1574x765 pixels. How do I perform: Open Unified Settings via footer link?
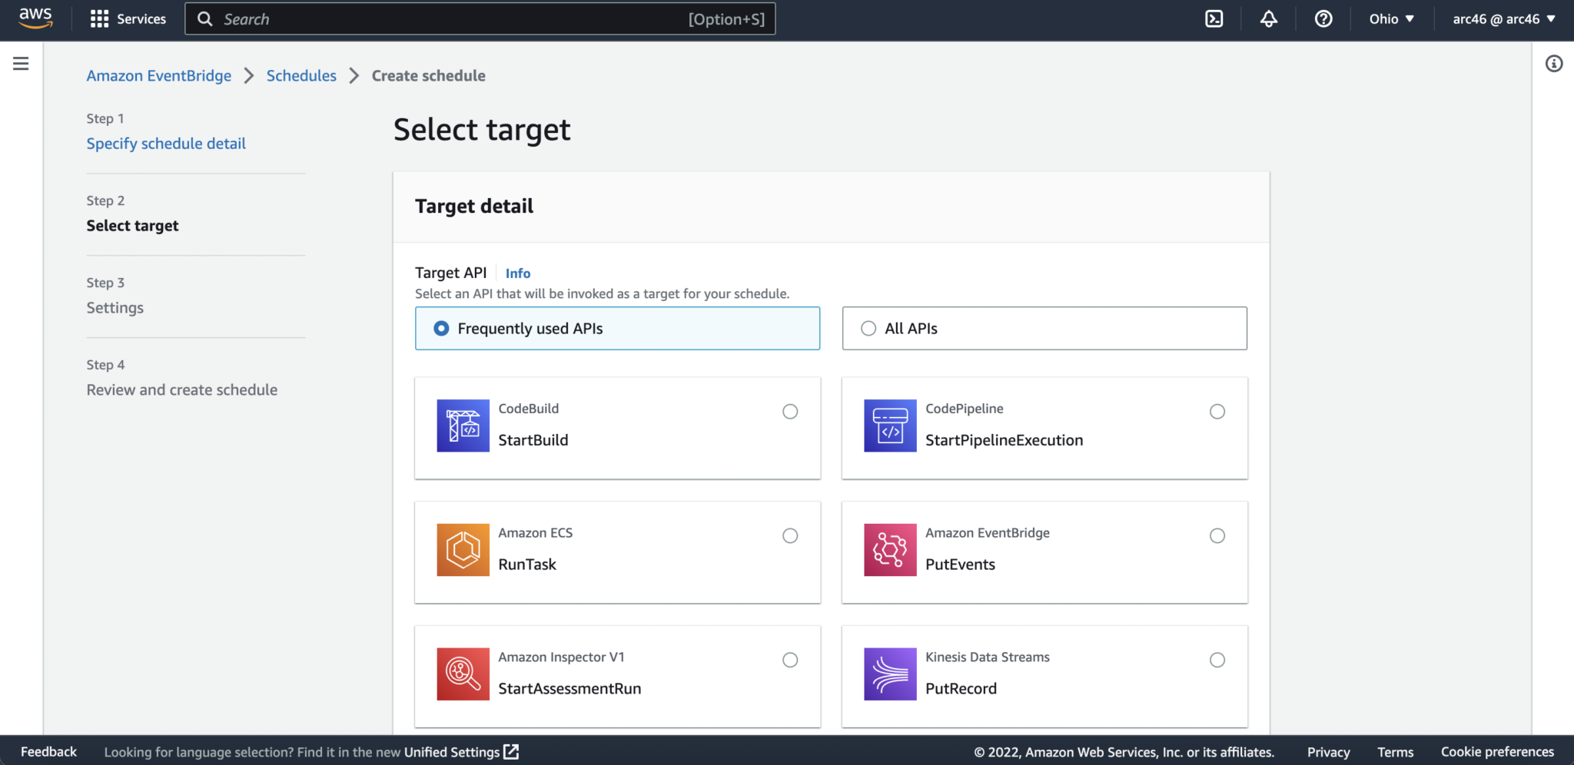point(452,752)
